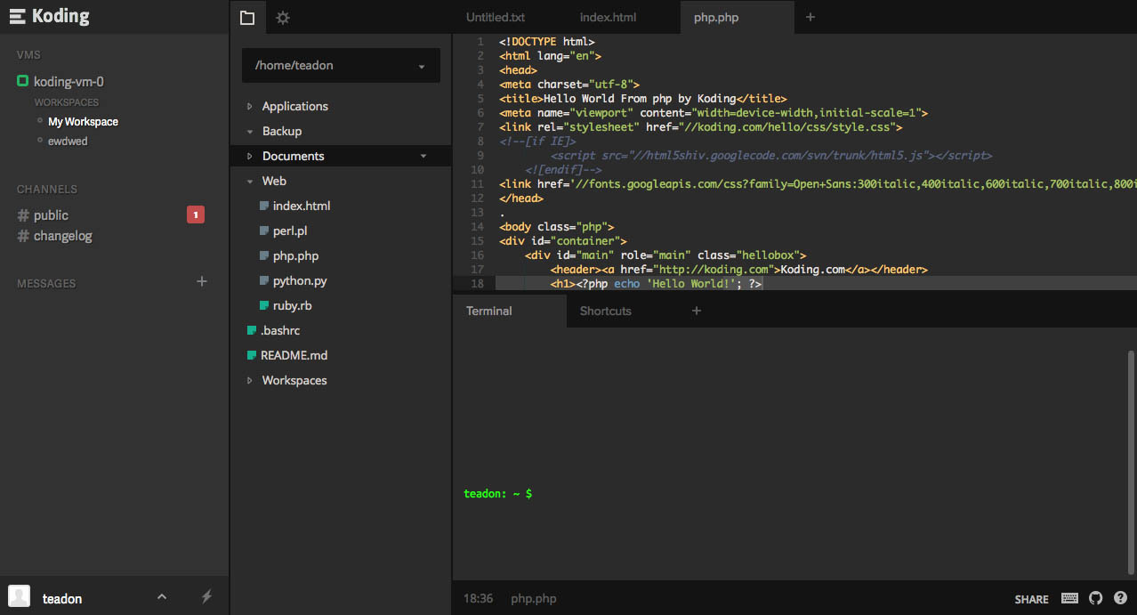Open the help question mark icon

pos(1120,598)
